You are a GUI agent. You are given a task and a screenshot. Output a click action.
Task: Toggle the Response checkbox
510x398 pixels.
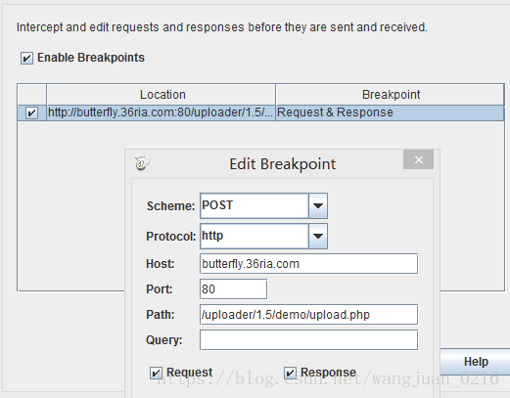pyautogui.click(x=290, y=373)
